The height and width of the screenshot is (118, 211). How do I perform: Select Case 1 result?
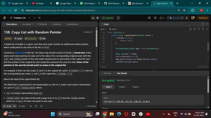(108, 87)
